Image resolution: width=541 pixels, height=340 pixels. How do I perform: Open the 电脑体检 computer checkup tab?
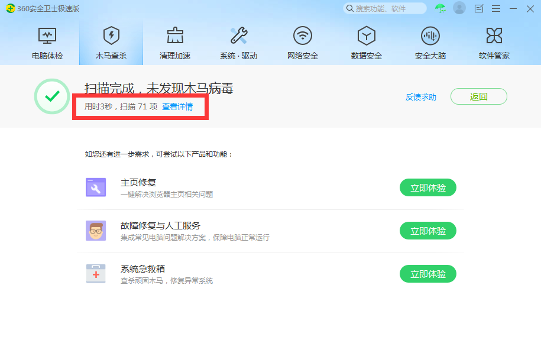tap(47, 44)
